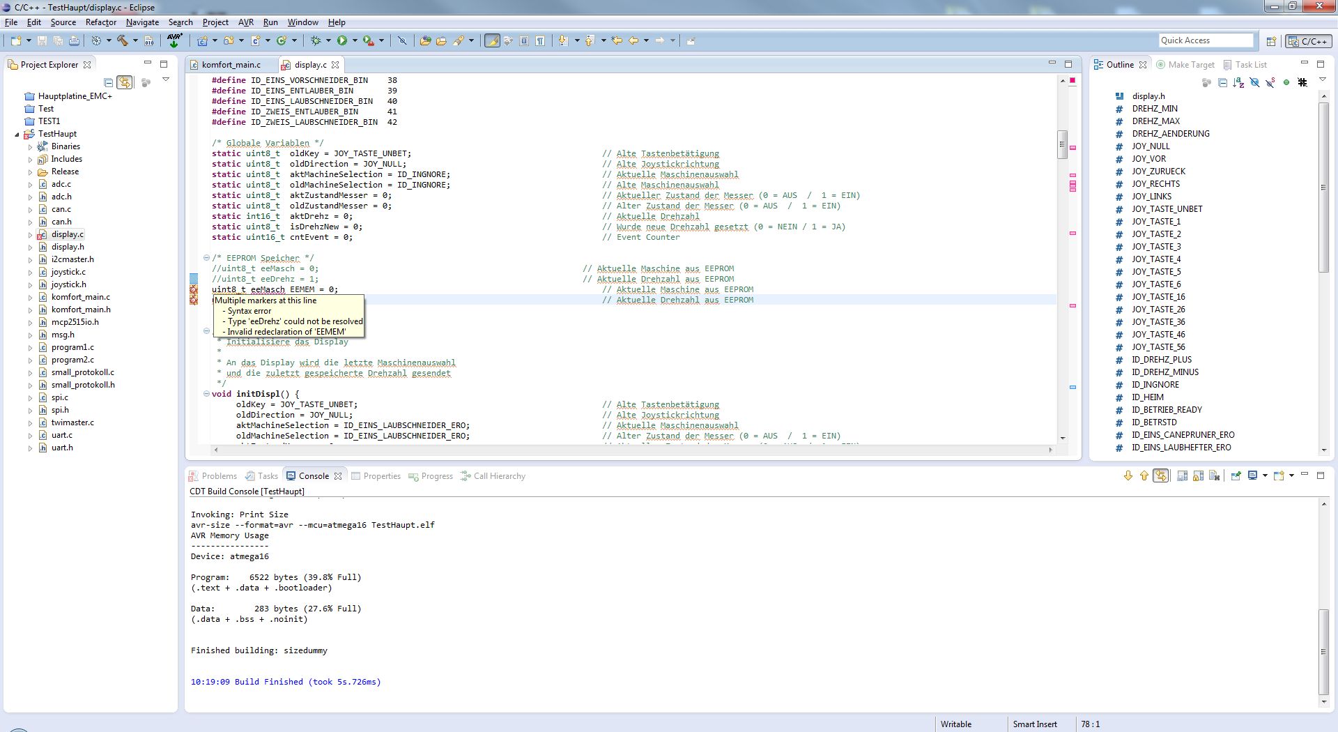Collapse the initDispl function fold marker
Screen dimensions: 1338x732
tap(206, 394)
